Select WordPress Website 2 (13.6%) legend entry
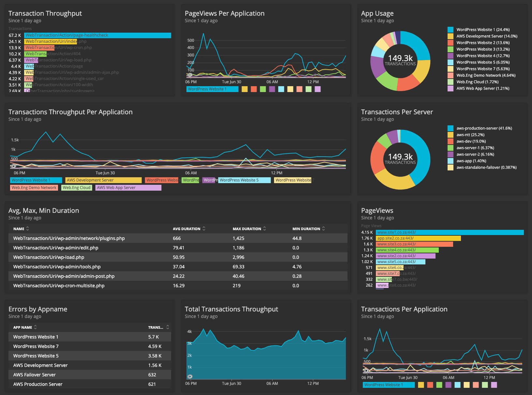 (483, 43)
